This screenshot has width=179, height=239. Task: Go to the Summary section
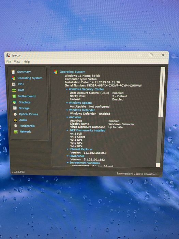pyautogui.click(x=24, y=72)
